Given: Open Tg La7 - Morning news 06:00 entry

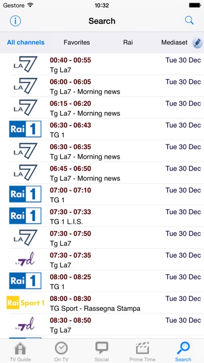Looking at the screenshot, I should [102, 86].
